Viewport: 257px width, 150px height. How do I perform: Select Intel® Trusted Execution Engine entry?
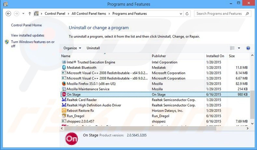coord(91,62)
